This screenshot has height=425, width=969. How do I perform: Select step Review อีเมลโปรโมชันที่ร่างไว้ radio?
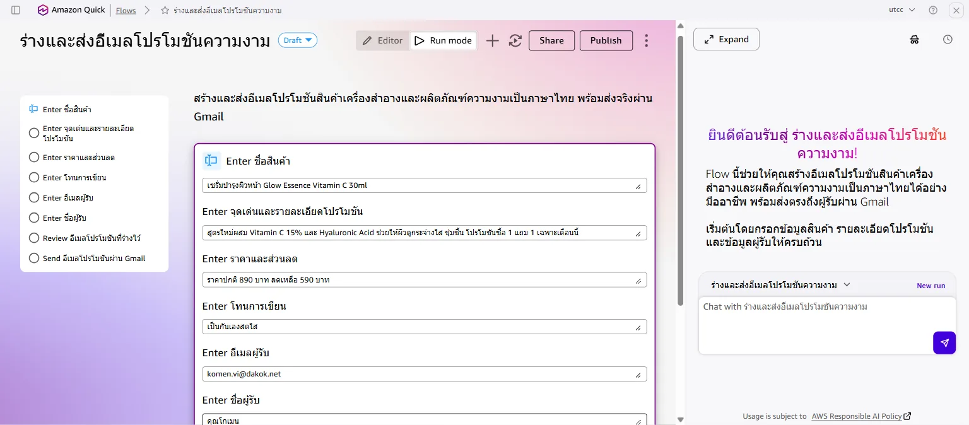34,238
